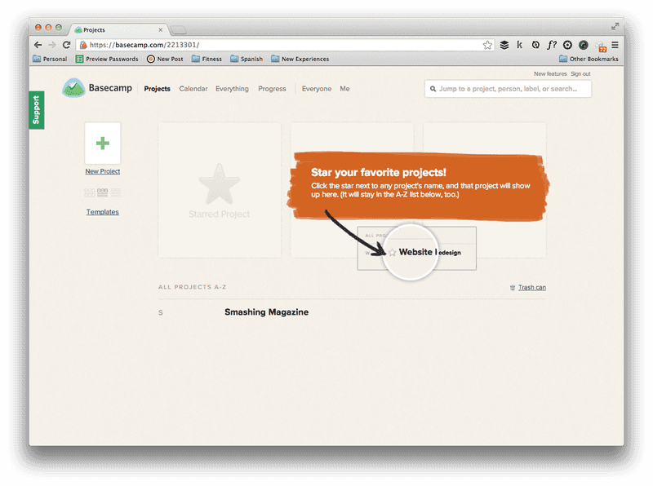Click the Basecamp wordmark text
This screenshot has width=653, height=486.
coord(110,88)
